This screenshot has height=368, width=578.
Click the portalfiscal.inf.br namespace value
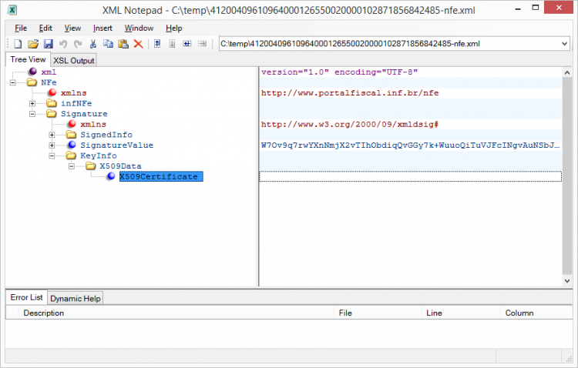pos(350,93)
